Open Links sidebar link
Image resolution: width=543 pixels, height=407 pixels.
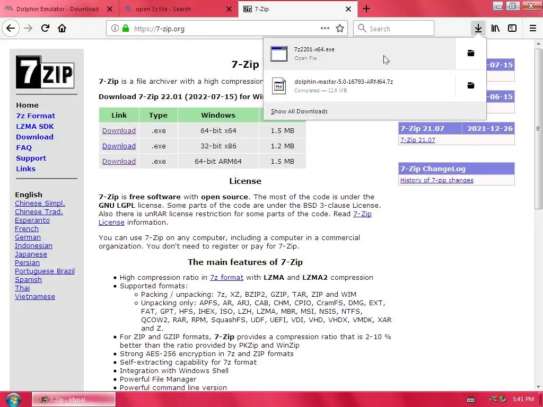pyautogui.click(x=25, y=169)
